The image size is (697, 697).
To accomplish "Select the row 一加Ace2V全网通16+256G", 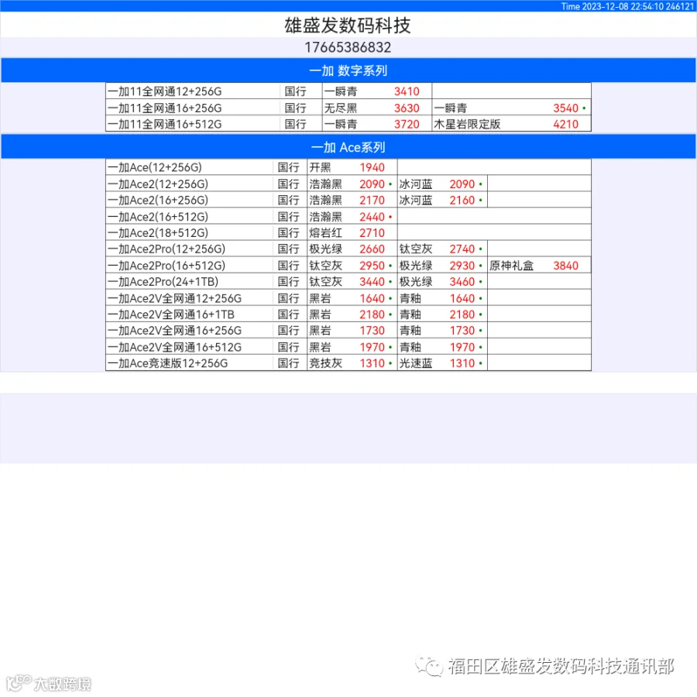I will click(348, 330).
